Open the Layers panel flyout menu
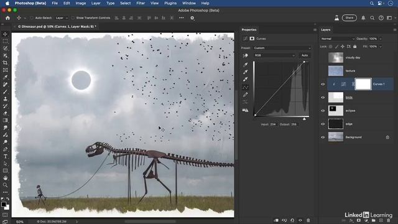This screenshot has height=224, width=398. point(395,30)
